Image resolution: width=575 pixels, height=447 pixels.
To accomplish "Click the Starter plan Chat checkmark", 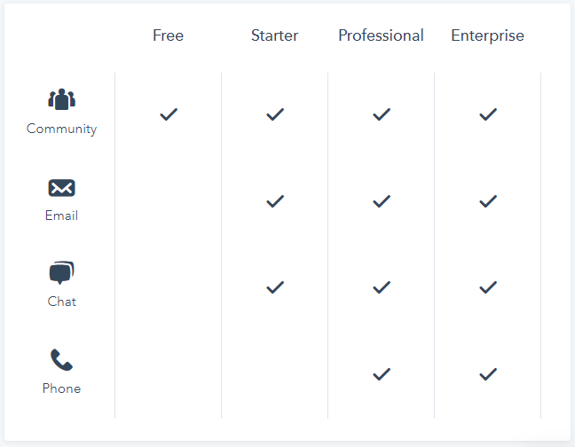I will [275, 287].
